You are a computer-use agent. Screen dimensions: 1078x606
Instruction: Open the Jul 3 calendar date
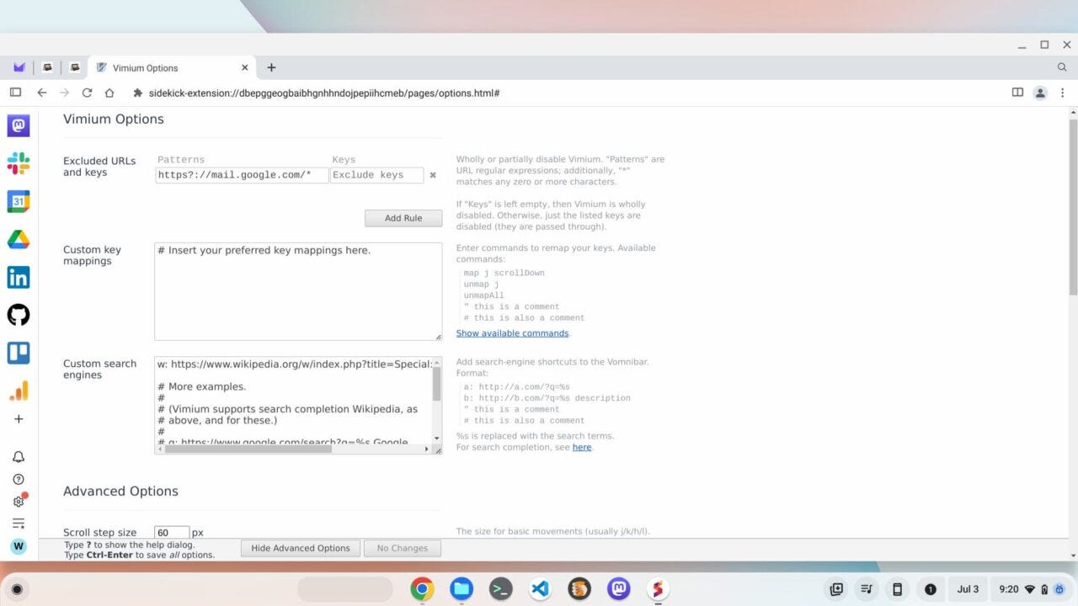pyautogui.click(x=969, y=589)
